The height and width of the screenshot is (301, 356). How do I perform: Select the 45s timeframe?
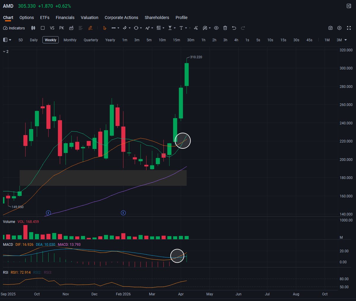[x=309, y=40]
